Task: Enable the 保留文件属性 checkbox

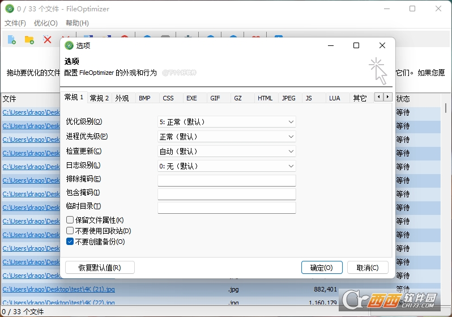Action: point(70,220)
